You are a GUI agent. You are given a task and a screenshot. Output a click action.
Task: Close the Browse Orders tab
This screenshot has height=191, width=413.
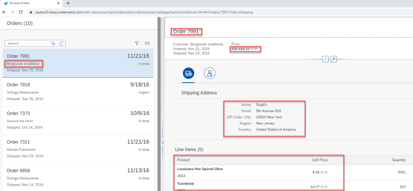pos(59,3)
